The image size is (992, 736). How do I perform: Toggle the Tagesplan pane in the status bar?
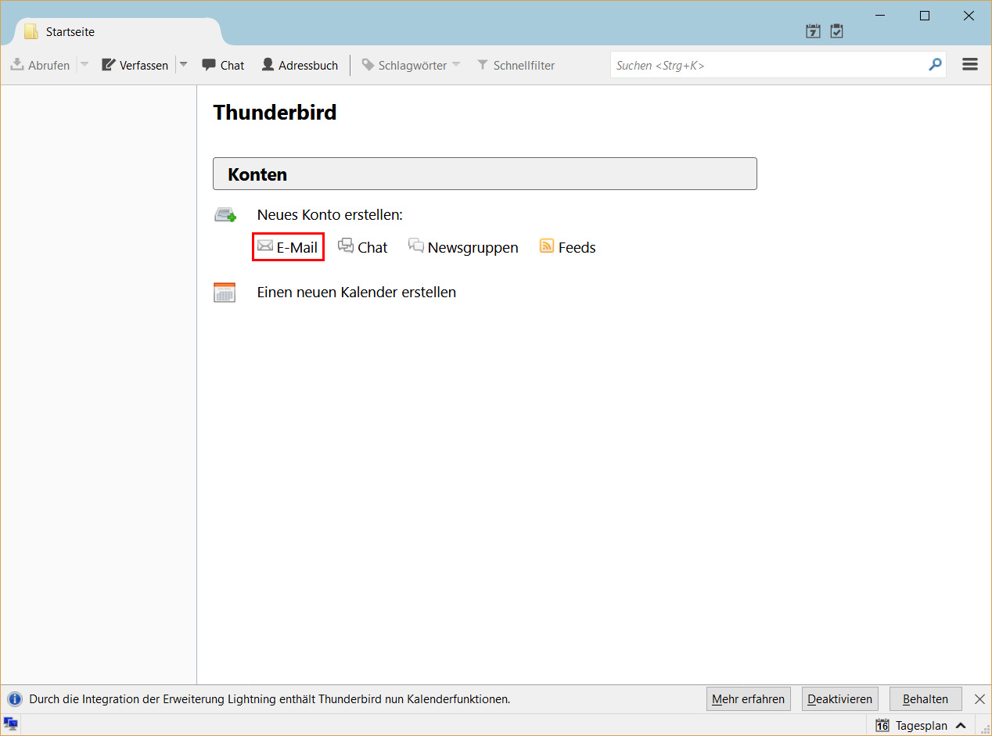point(922,725)
